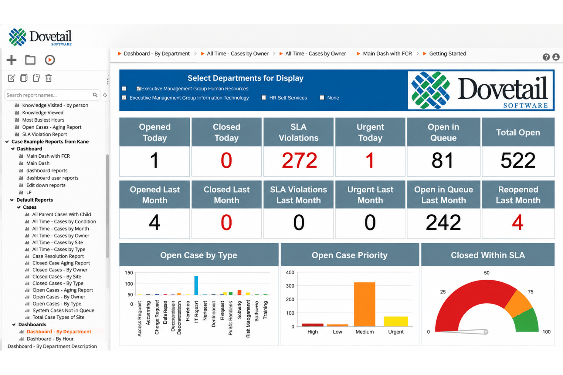Toggle the unlabeled top-left department checkbox
563x375 pixels.
pyautogui.click(x=124, y=89)
